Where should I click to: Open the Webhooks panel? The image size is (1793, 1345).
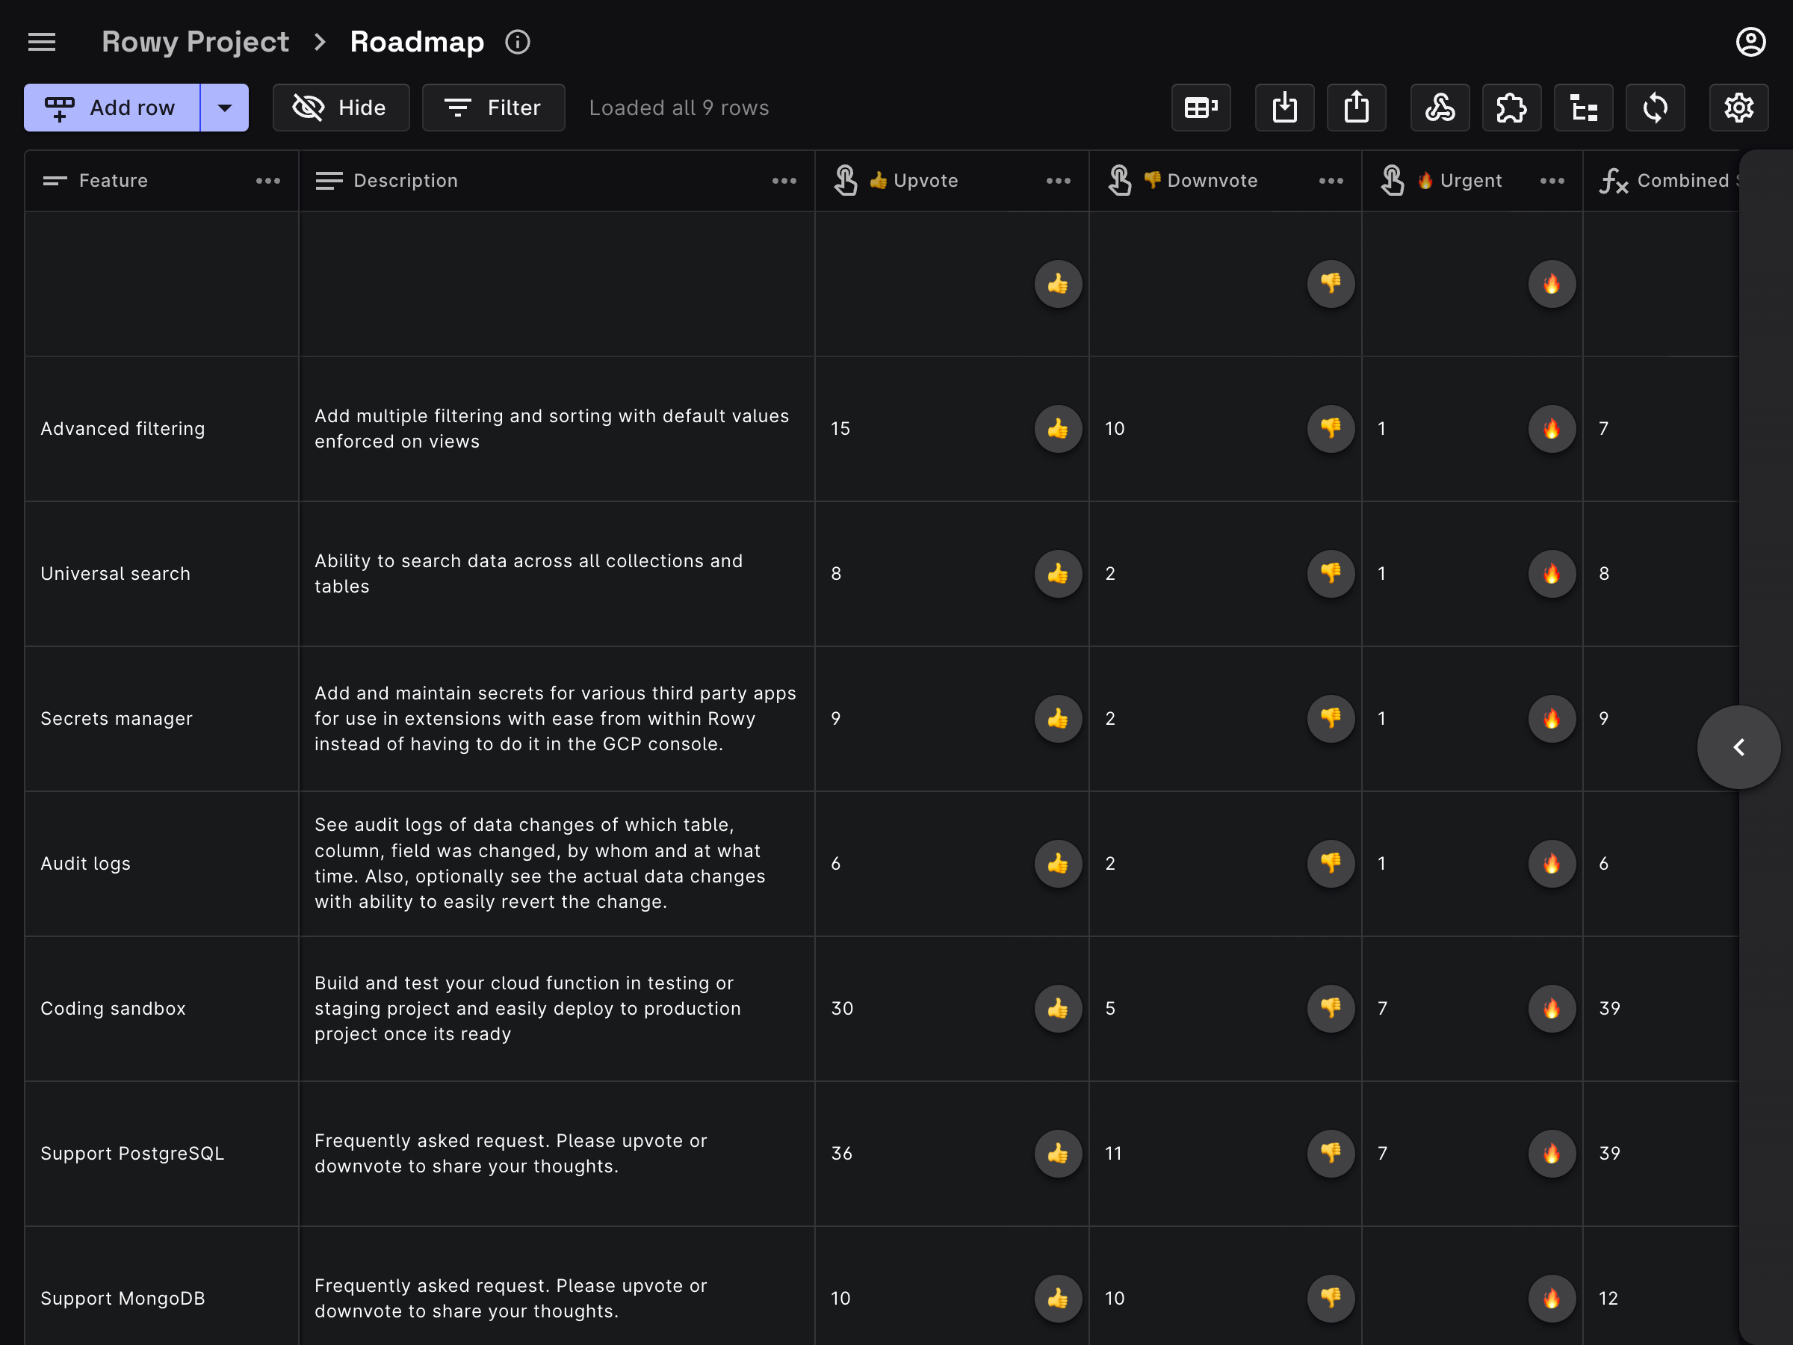point(1440,107)
